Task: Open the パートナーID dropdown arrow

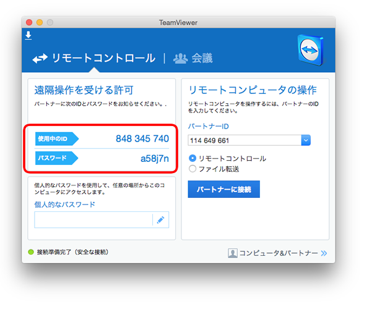Action: 306,140
